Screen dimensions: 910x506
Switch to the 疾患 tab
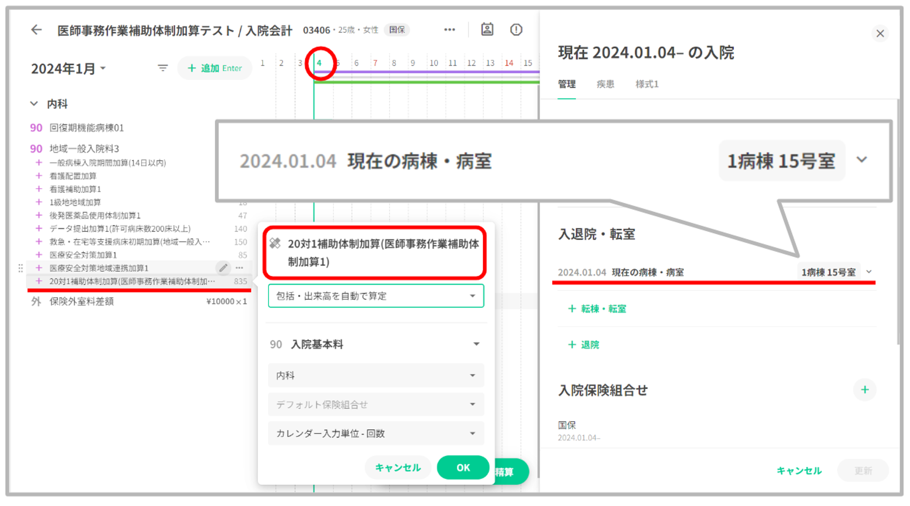click(x=605, y=84)
